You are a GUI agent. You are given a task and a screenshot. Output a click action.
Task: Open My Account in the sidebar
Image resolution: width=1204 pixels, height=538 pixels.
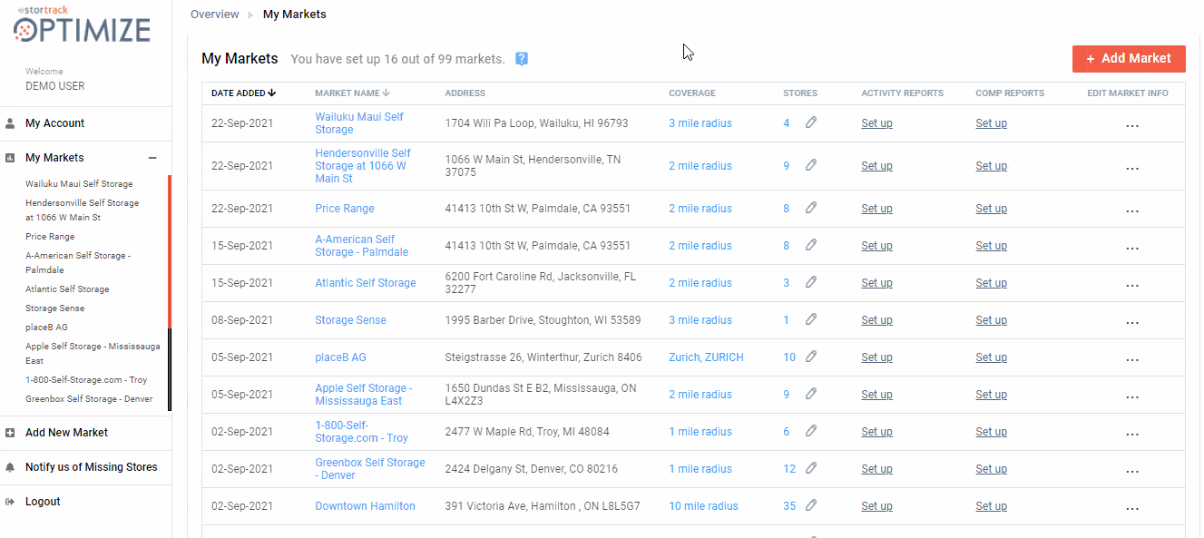click(54, 123)
